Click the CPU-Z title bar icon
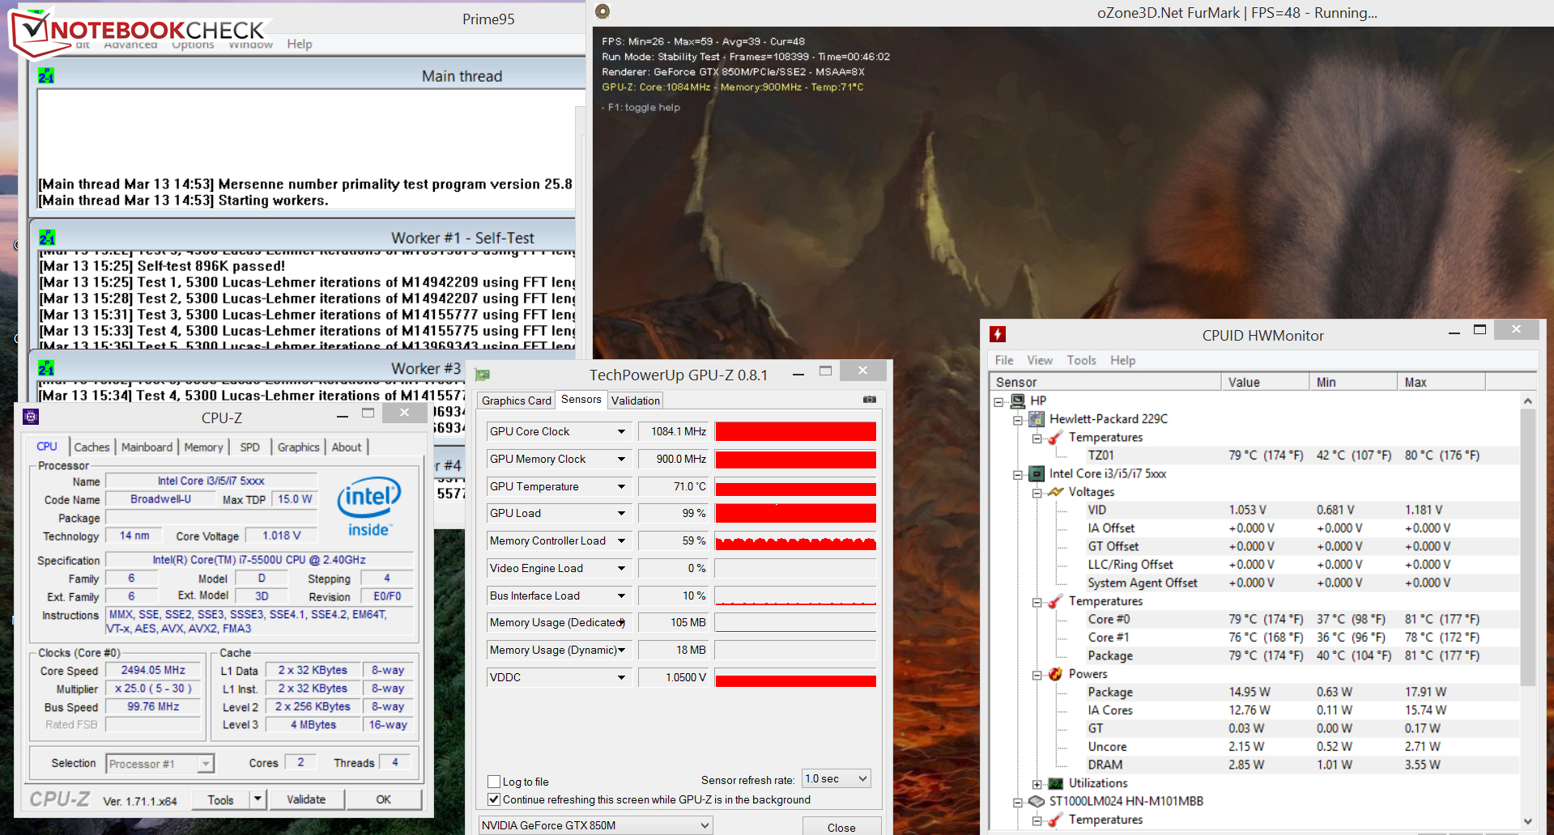This screenshot has height=835, width=1554. pyautogui.click(x=31, y=417)
